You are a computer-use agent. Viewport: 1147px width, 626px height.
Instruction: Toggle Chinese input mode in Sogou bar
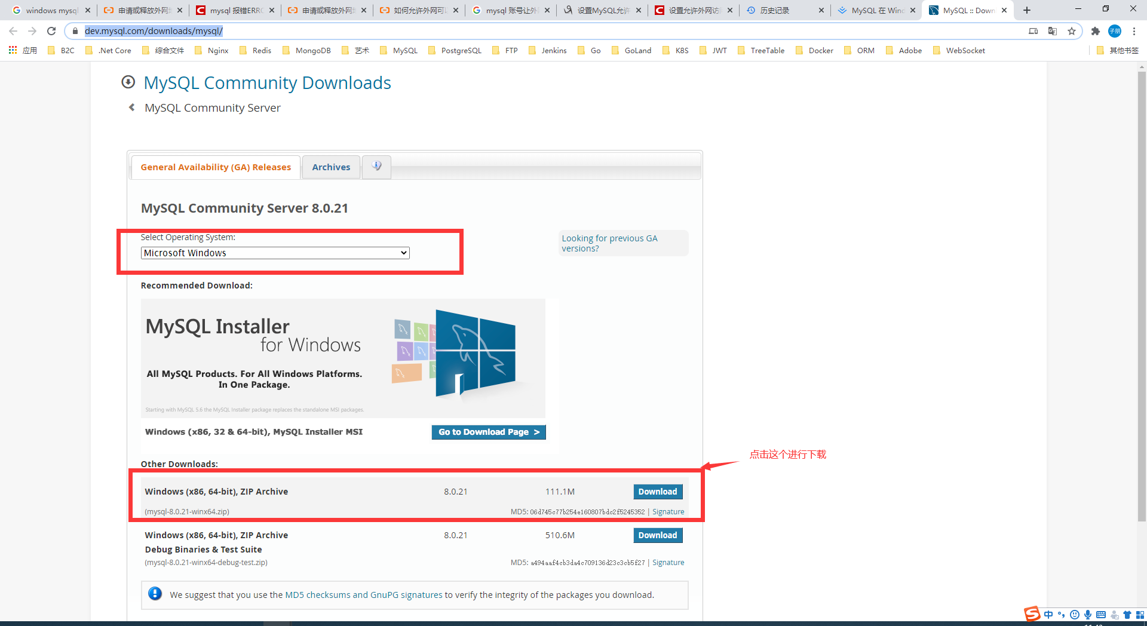tap(1048, 615)
